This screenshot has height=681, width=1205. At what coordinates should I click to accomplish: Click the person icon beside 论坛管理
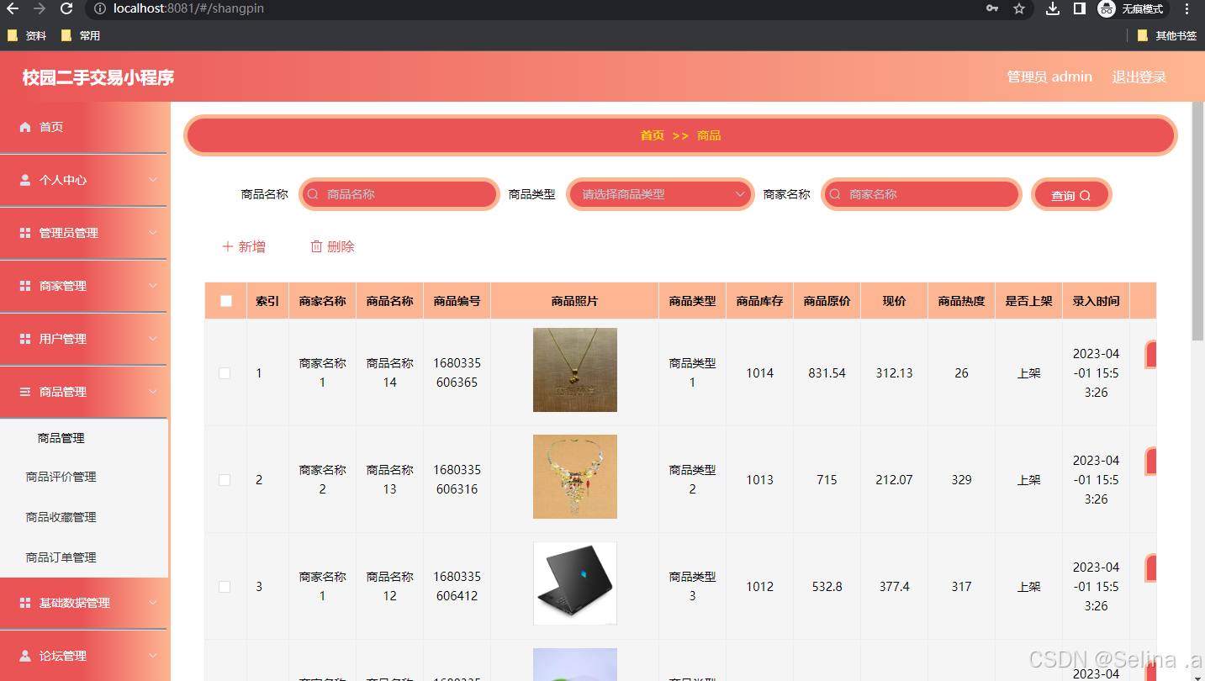(x=25, y=656)
